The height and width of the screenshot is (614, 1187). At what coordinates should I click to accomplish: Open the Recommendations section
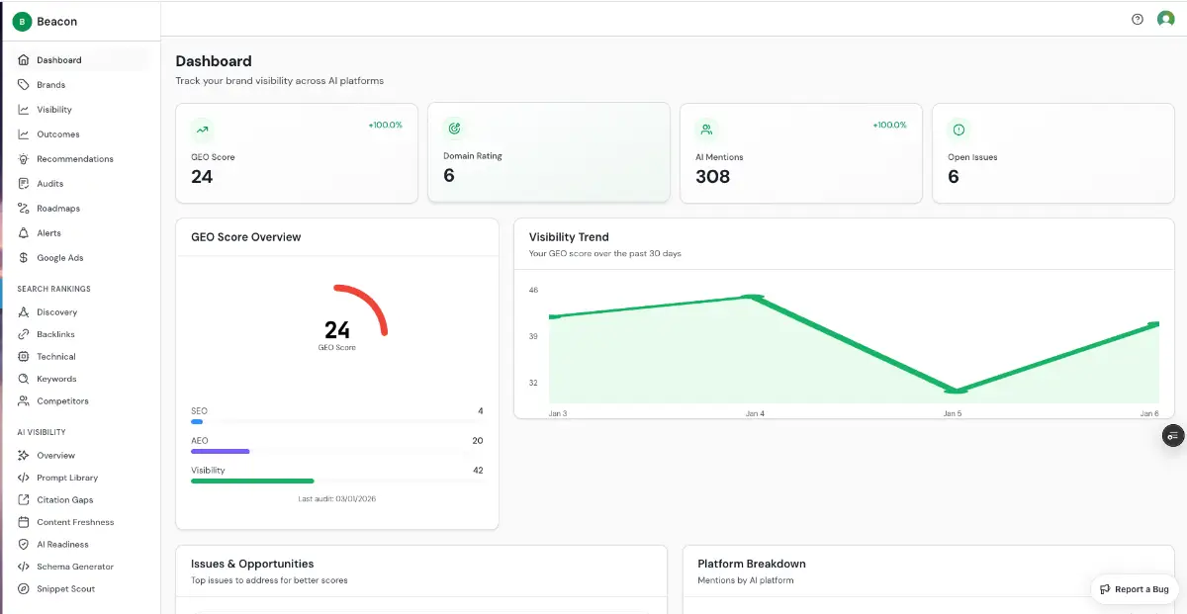74,159
